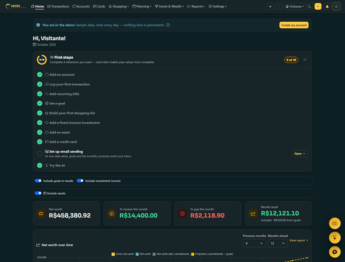
Task: Open notifications bell icon
Action: (x=327, y=7)
